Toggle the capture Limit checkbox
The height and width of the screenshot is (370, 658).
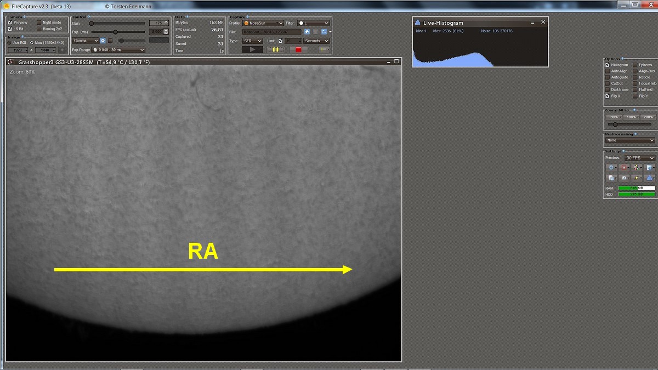pos(281,41)
